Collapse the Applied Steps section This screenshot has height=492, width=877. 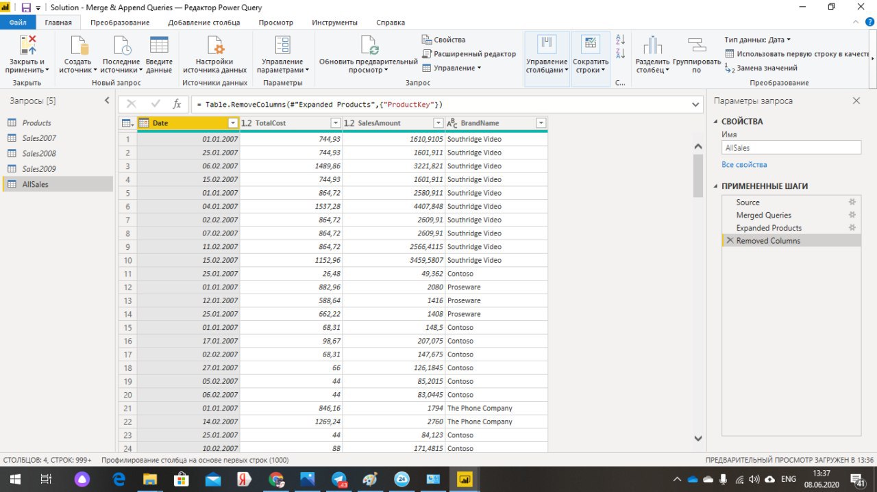716,186
